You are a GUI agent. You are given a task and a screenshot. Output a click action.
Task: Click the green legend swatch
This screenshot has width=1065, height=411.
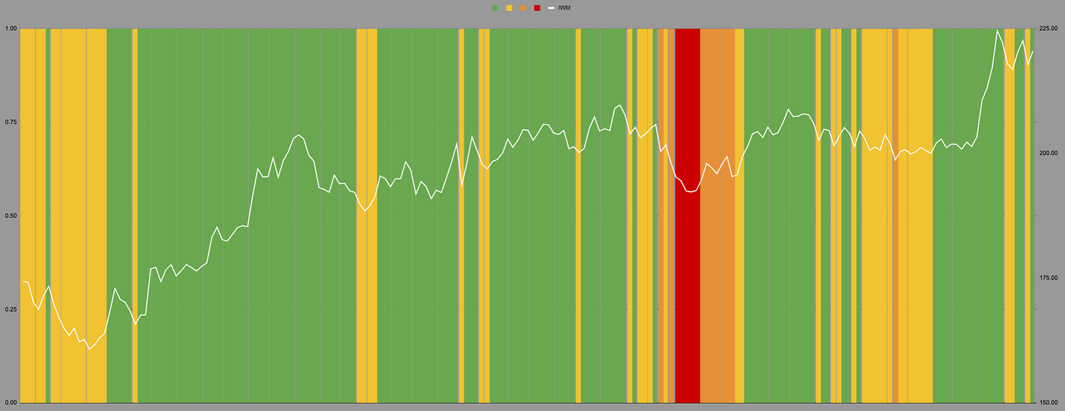(495, 7)
